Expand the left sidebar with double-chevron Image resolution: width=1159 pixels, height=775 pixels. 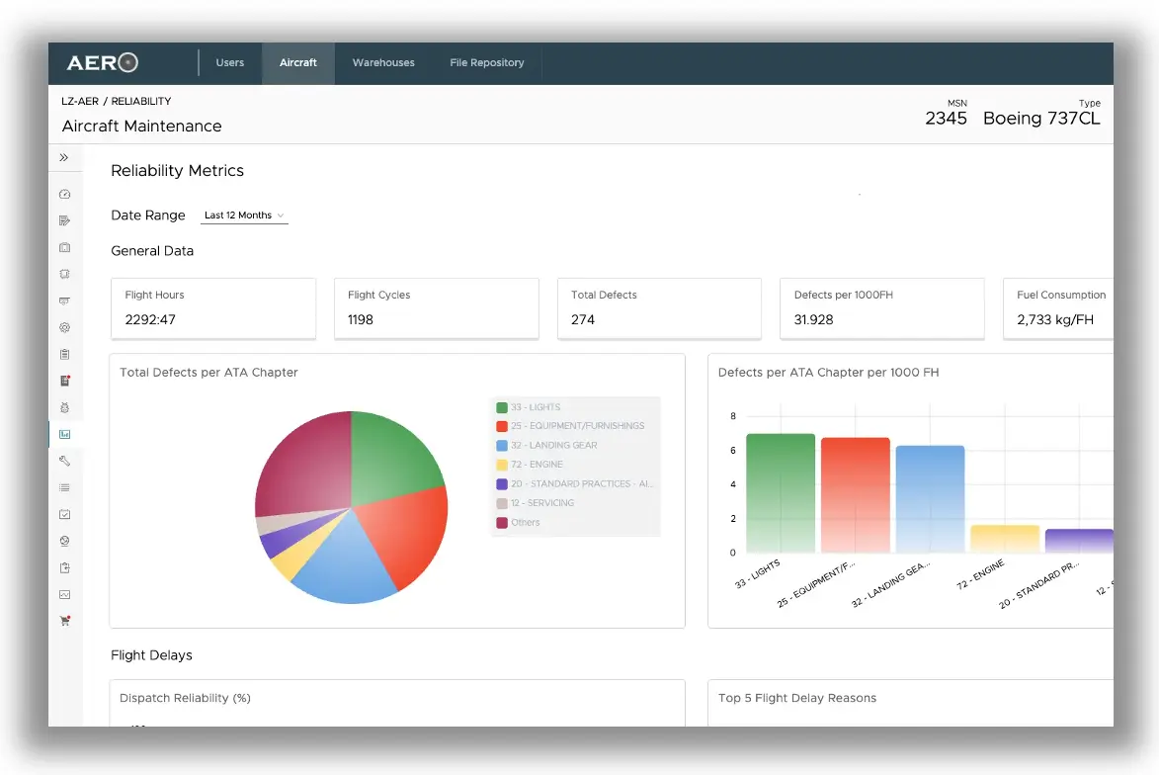pos(64,157)
